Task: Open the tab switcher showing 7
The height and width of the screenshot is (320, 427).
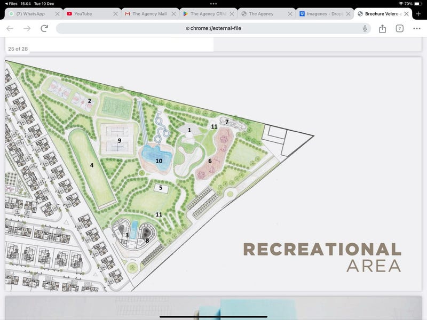Action: (399, 28)
